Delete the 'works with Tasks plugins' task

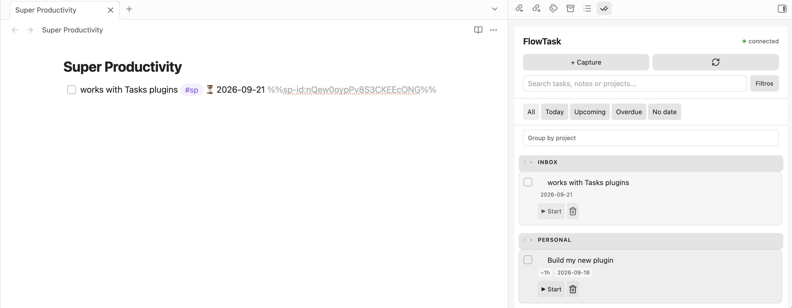point(573,211)
